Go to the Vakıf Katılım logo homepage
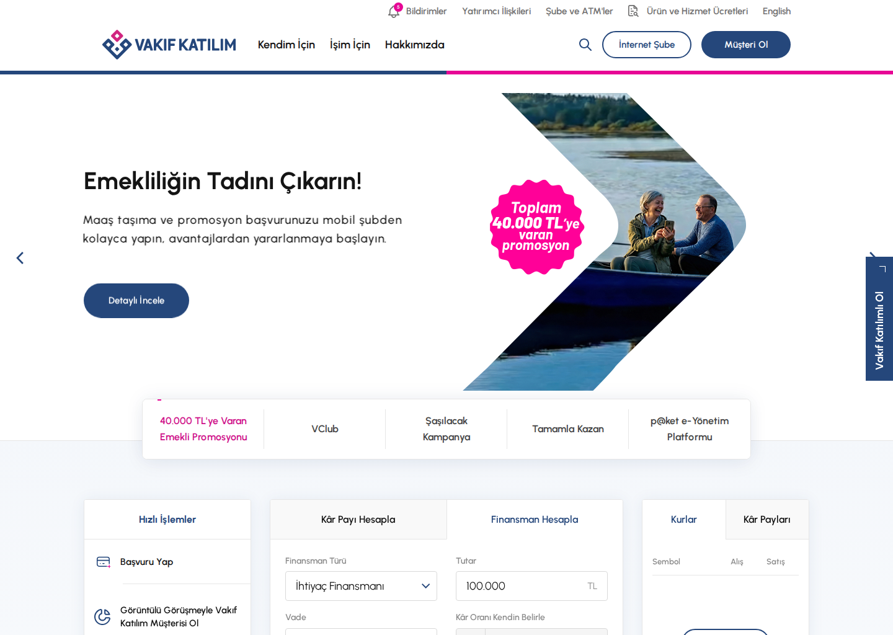Image resolution: width=893 pixels, height=635 pixels. (169, 45)
